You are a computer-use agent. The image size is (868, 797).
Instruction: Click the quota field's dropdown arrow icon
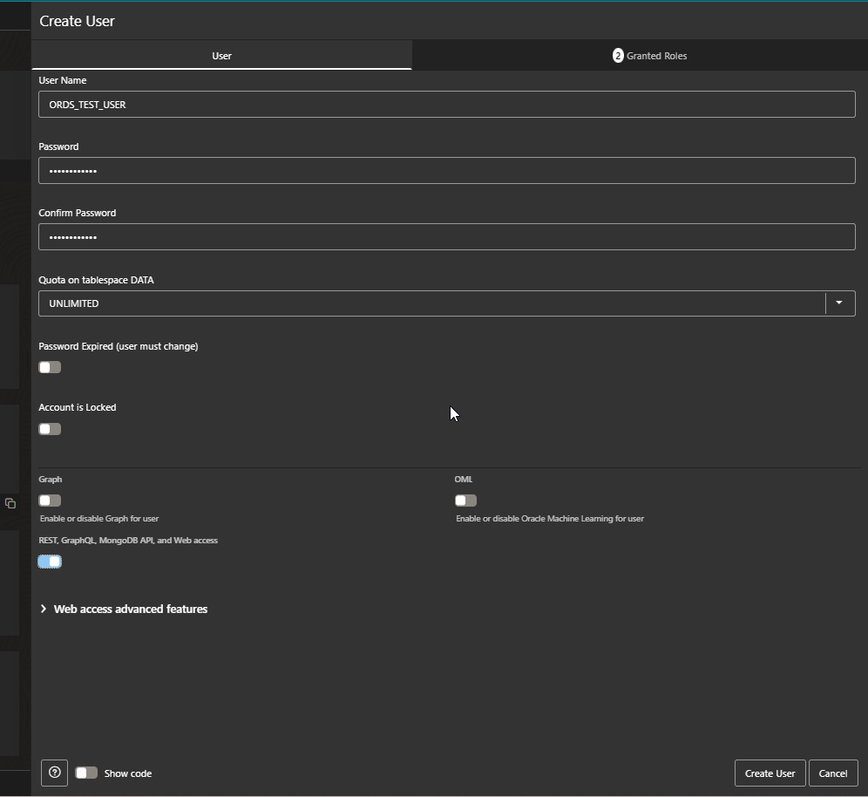coord(839,303)
